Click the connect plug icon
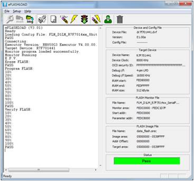The image size is (194, 181). point(42,19)
